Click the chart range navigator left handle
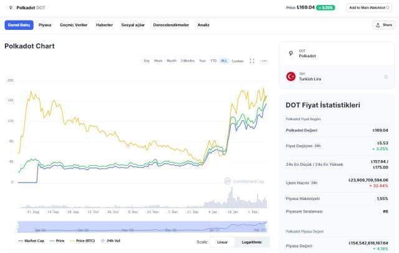The height and width of the screenshot is (253, 399). coord(18,227)
